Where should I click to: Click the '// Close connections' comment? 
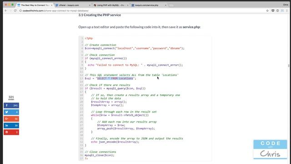click(100, 152)
